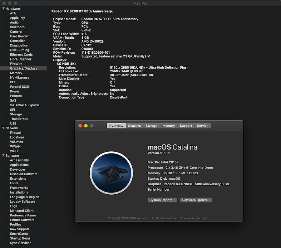Select Graphics/Displays in the sidebar
The image size is (281, 248).
pos(23,68)
